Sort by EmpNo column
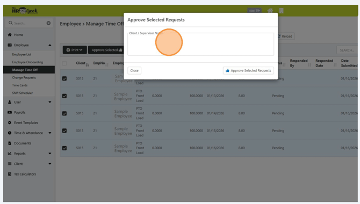 click(100, 63)
